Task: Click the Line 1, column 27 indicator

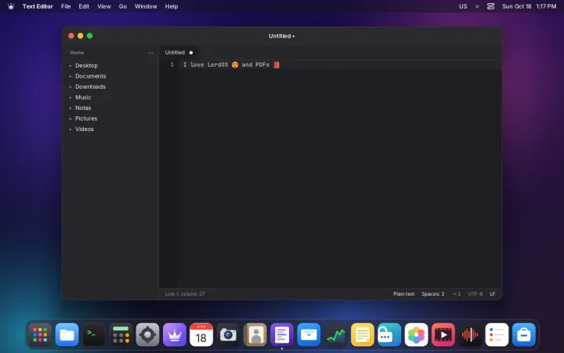Action: [x=185, y=294]
